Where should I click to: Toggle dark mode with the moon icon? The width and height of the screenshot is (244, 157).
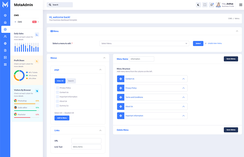198,5
